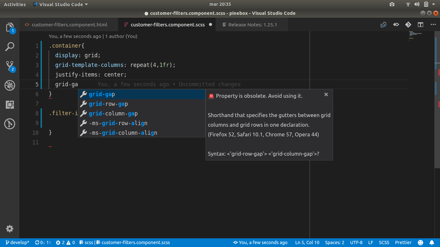Screen dimensions: 440x247
Task: Open the Source Control view showing 2 changes
Action: [x=10, y=66]
